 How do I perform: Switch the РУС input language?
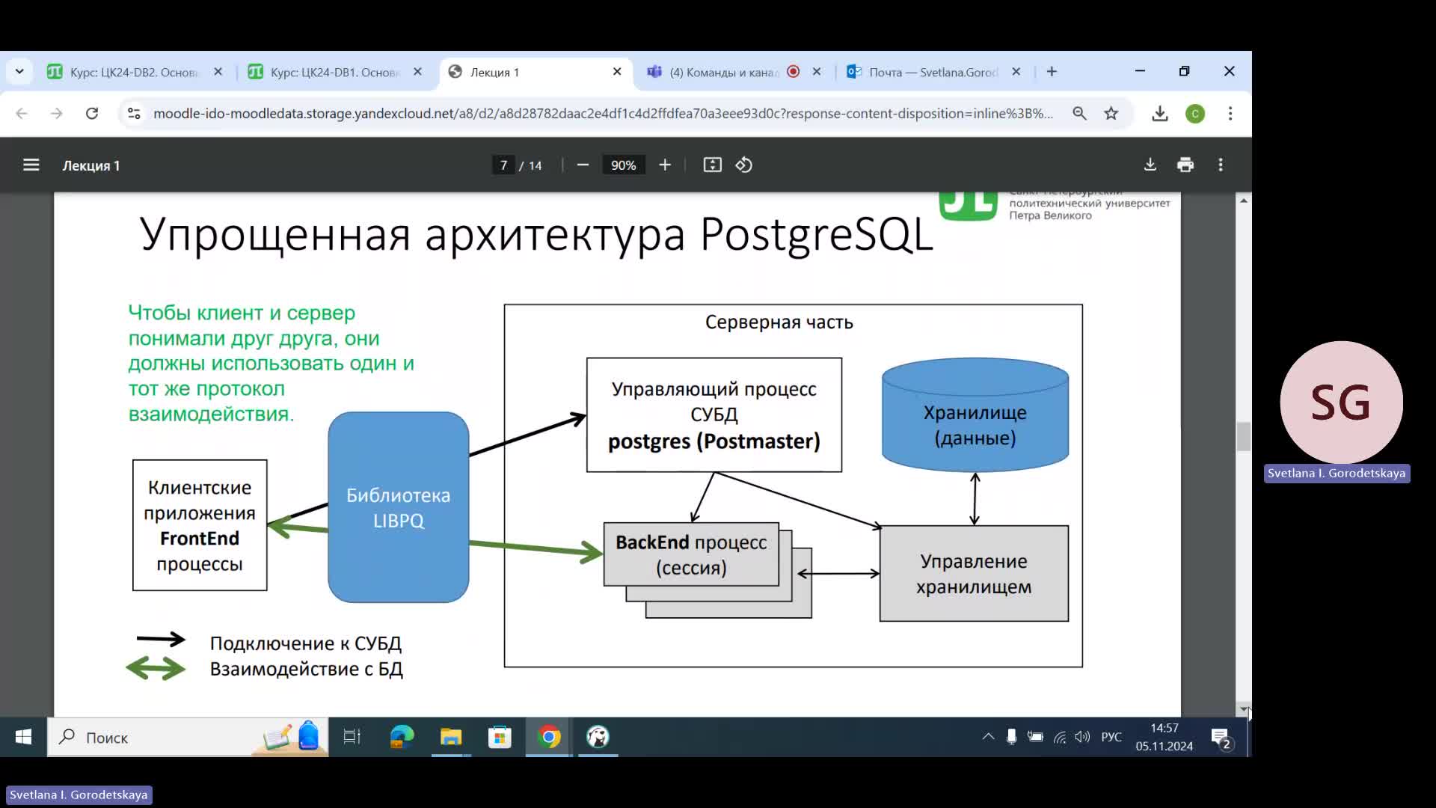click(x=1111, y=737)
